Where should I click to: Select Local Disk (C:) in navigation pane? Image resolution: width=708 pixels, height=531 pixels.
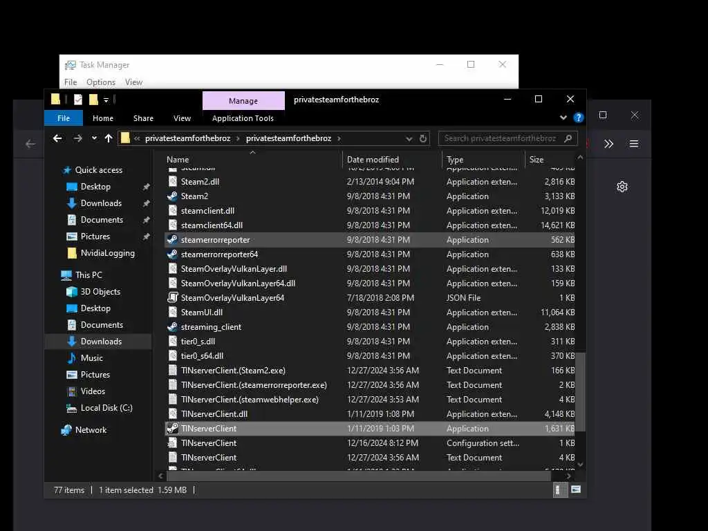[x=106, y=408]
